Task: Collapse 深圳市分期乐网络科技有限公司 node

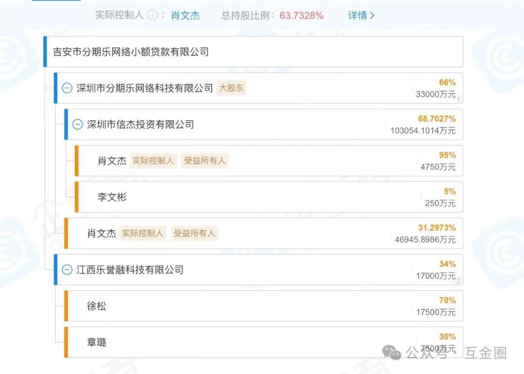Action: pos(67,88)
